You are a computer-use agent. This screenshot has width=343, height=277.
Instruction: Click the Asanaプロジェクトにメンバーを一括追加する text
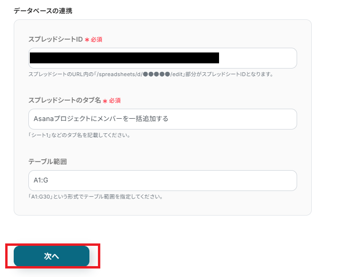(x=101, y=119)
